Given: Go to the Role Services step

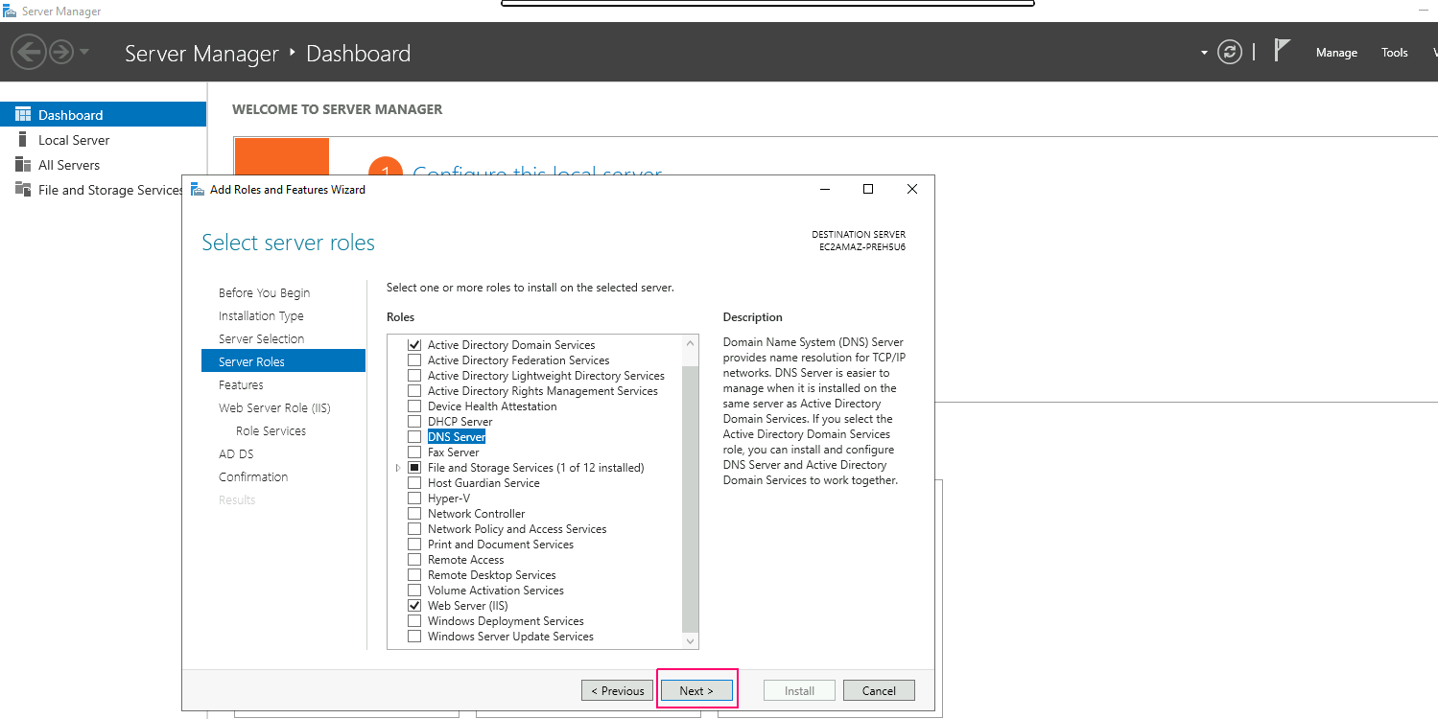Looking at the screenshot, I should click(271, 431).
